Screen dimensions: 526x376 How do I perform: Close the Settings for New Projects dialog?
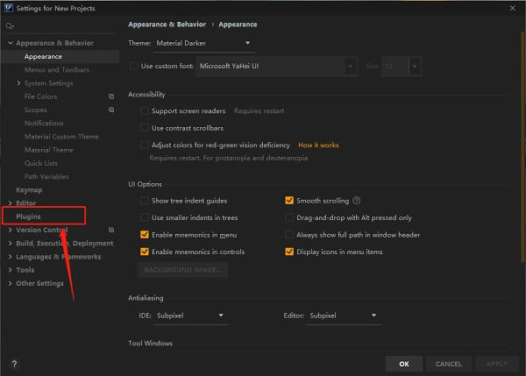tap(512, 8)
